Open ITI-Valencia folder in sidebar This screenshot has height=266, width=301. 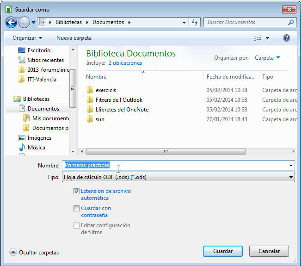[x=42, y=79]
